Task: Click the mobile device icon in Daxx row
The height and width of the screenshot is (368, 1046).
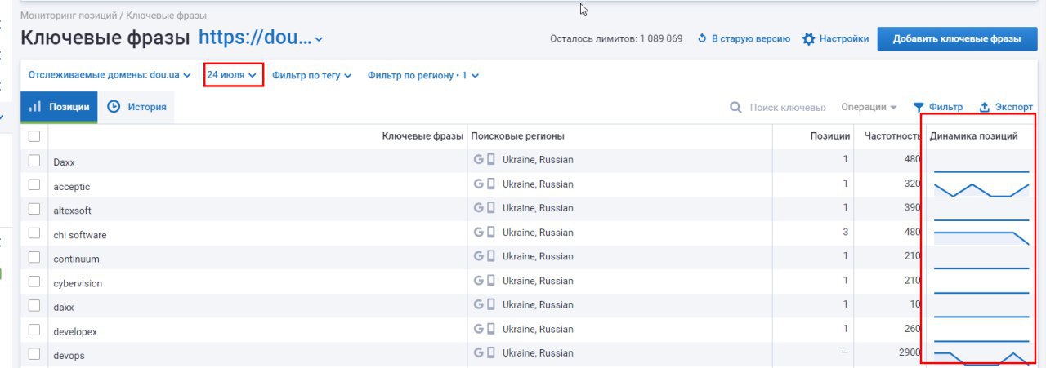Action: click(x=491, y=160)
